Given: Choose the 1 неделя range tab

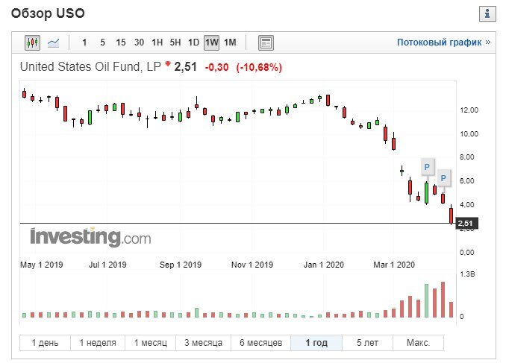Looking at the screenshot, I should [x=98, y=343].
